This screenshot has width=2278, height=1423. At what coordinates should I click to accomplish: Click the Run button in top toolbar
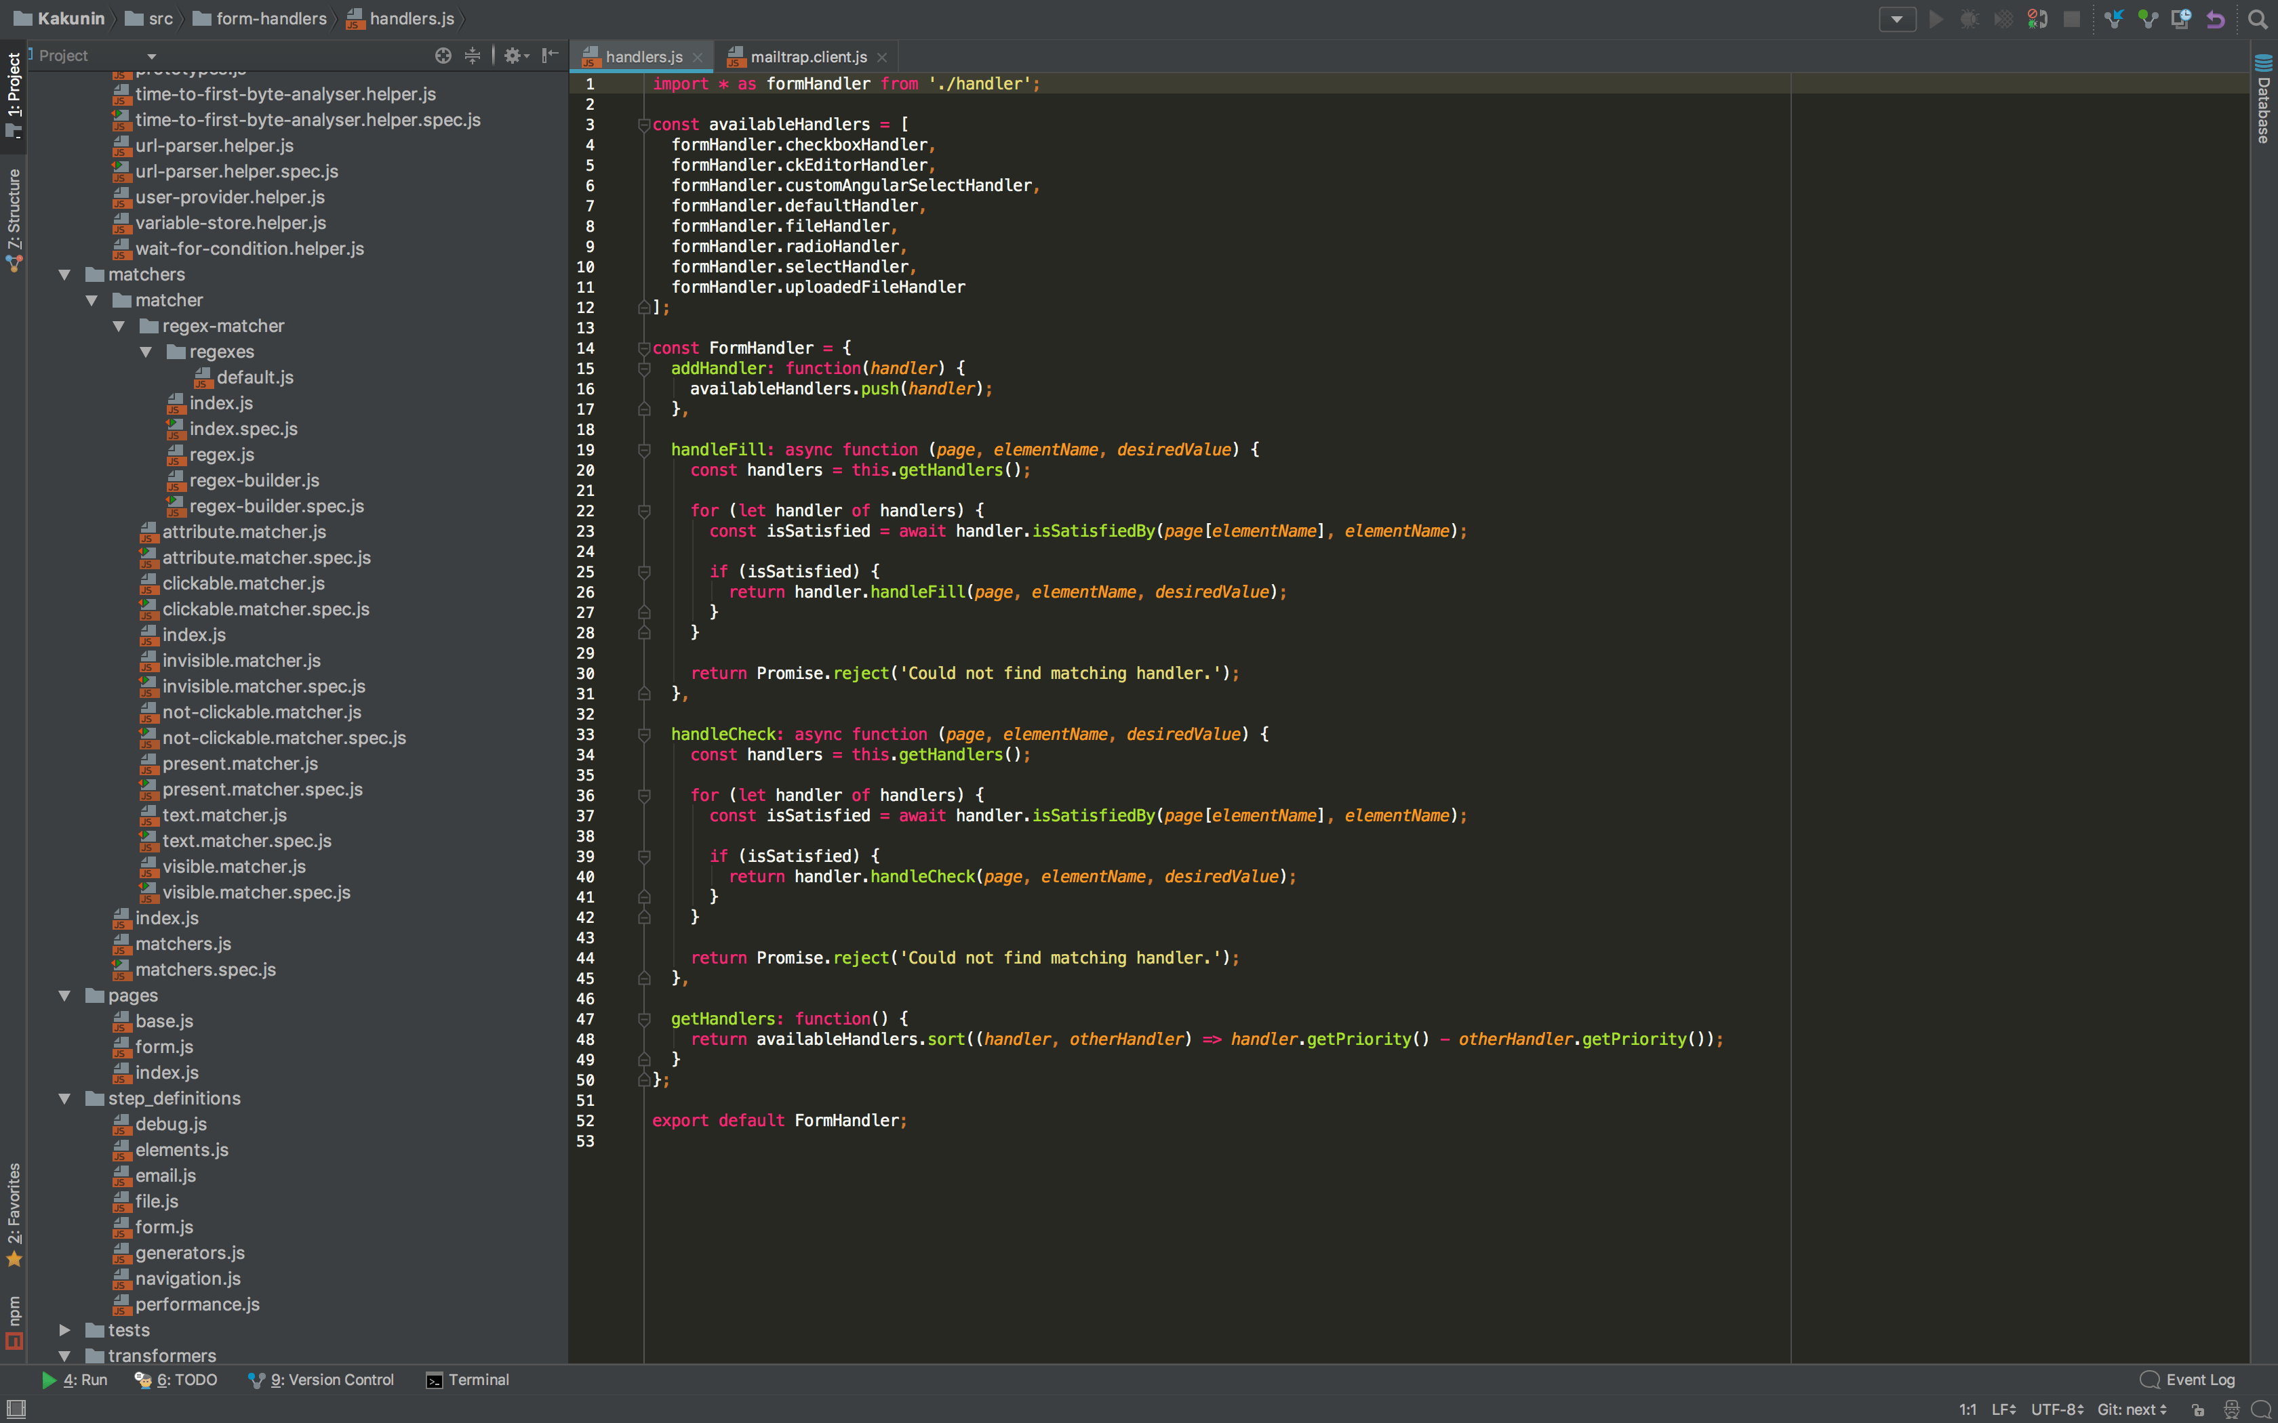[x=1936, y=19]
